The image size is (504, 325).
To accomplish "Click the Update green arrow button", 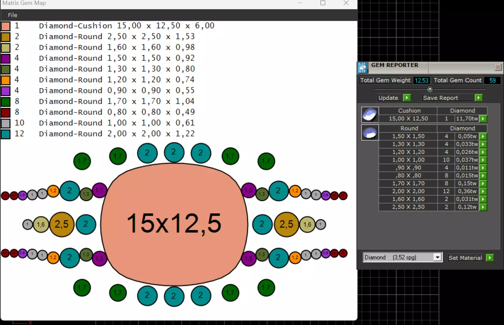I will tap(407, 98).
